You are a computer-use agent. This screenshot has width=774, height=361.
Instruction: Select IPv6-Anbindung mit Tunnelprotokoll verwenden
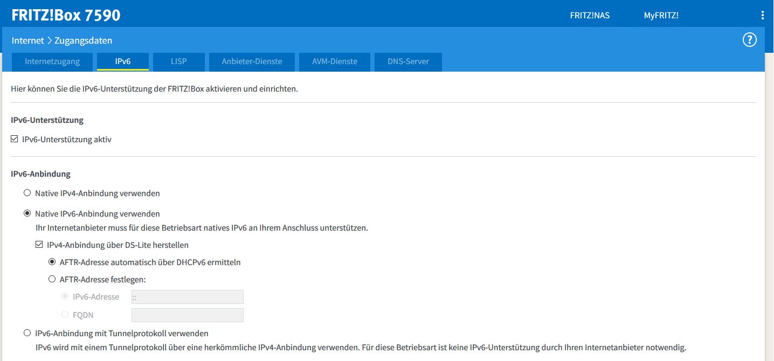[x=27, y=333]
